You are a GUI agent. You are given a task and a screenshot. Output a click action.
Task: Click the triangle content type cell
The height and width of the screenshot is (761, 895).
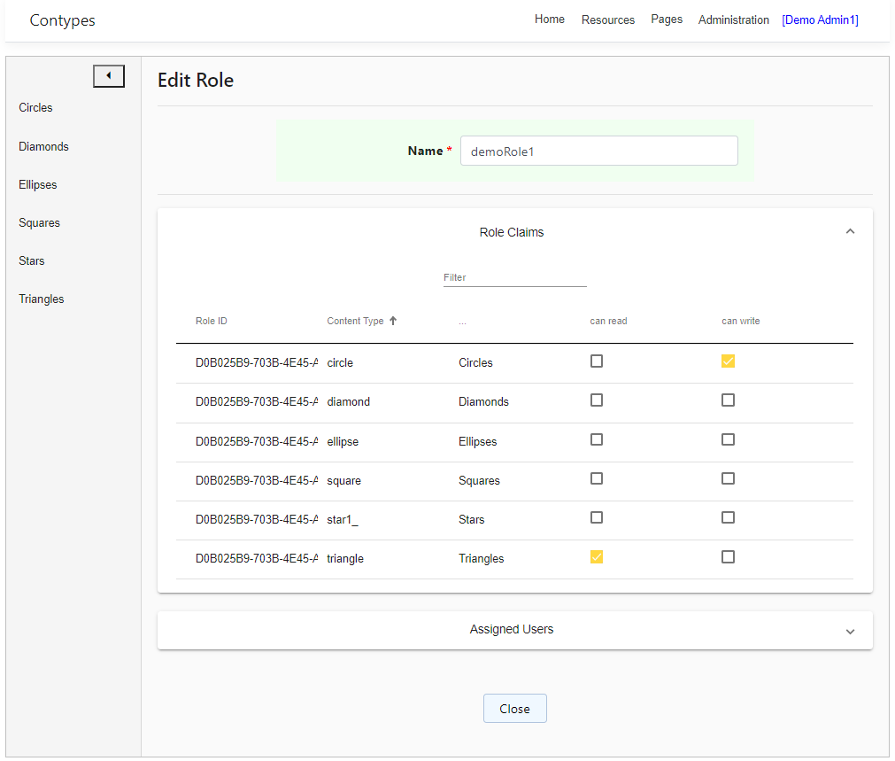point(344,558)
